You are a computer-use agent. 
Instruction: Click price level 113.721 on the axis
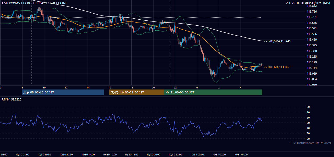[312, 17]
